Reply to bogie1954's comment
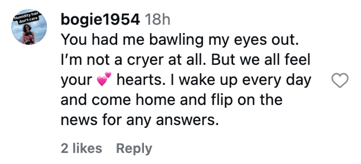The width and height of the screenshot is (361, 164). [134, 149]
